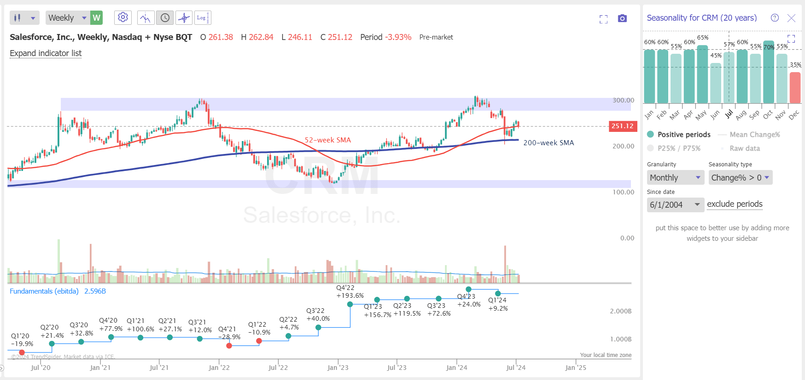805x380 pixels.
Task: Click the Period -3.93% value
Action: [x=386, y=37]
